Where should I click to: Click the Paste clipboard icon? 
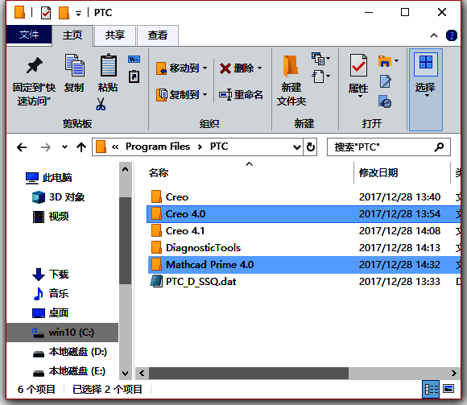[x=108, y=65]
